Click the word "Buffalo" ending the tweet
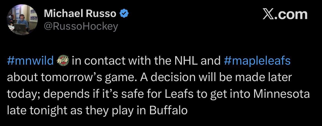This screenshot has width=322, height=126. pos(168,110)
